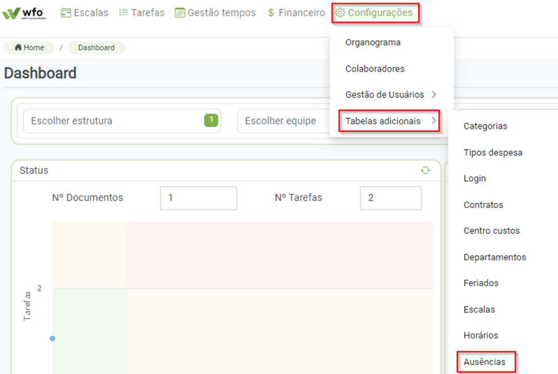Click the Nº Documentos input field
The height and width of the screenshot is (374, 558).
pyautogui.click(x=198, y=198)
